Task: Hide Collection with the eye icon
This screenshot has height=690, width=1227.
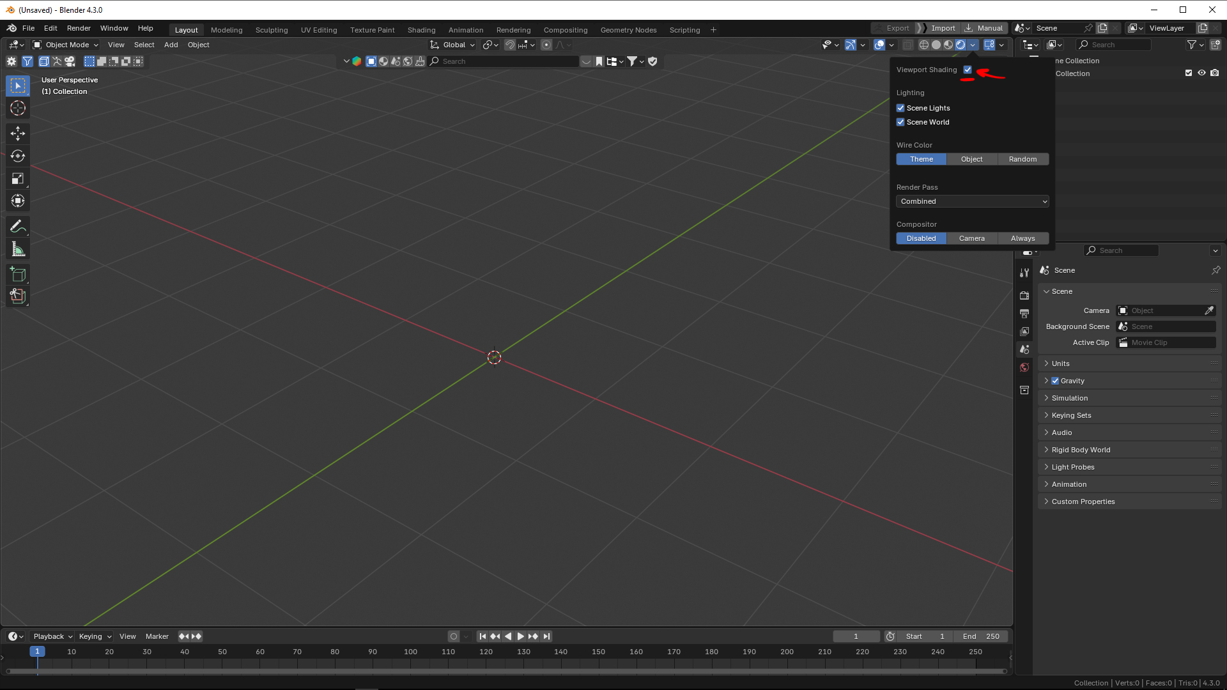Action: coord(1201,73)
